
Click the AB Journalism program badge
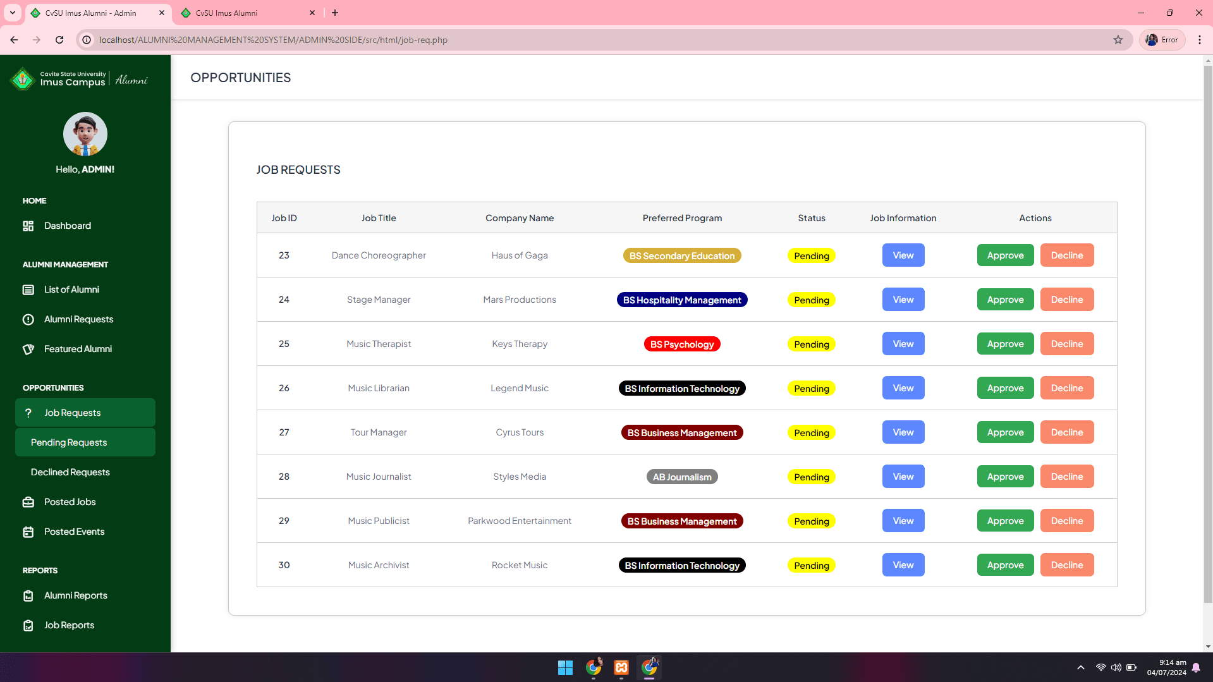point(682,477)
